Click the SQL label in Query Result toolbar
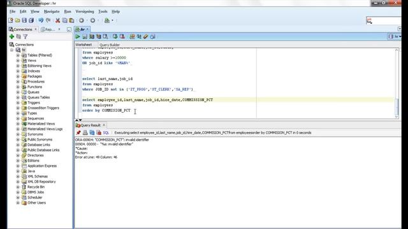The width and height of the screenshot is (408, 229). [x=106, y=133]
